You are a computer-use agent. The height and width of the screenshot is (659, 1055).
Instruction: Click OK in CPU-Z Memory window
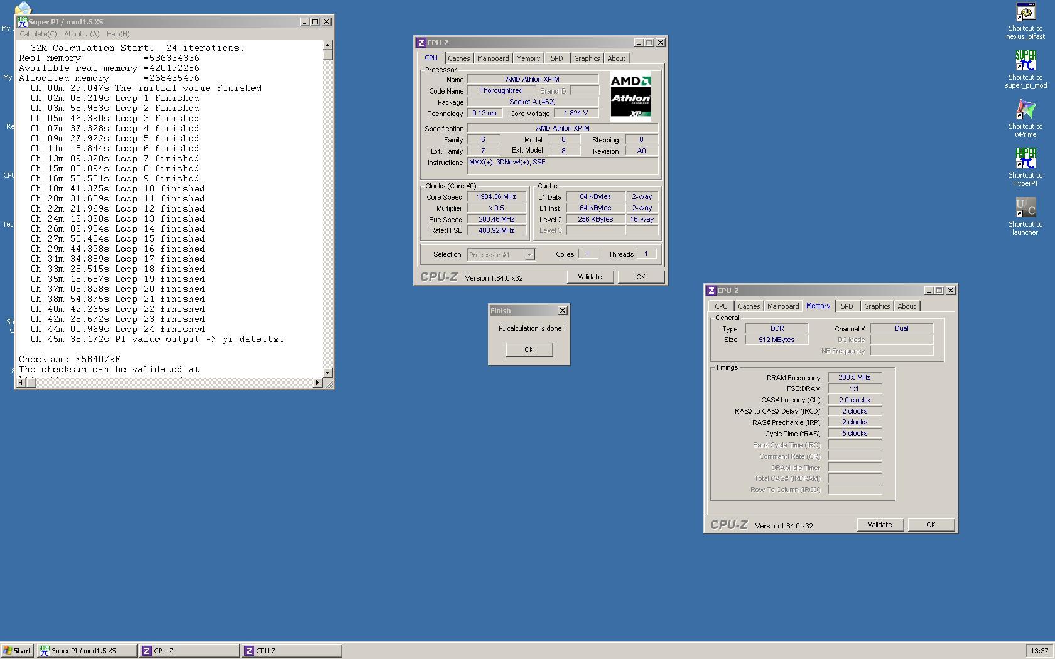click(x=931, y=525)
